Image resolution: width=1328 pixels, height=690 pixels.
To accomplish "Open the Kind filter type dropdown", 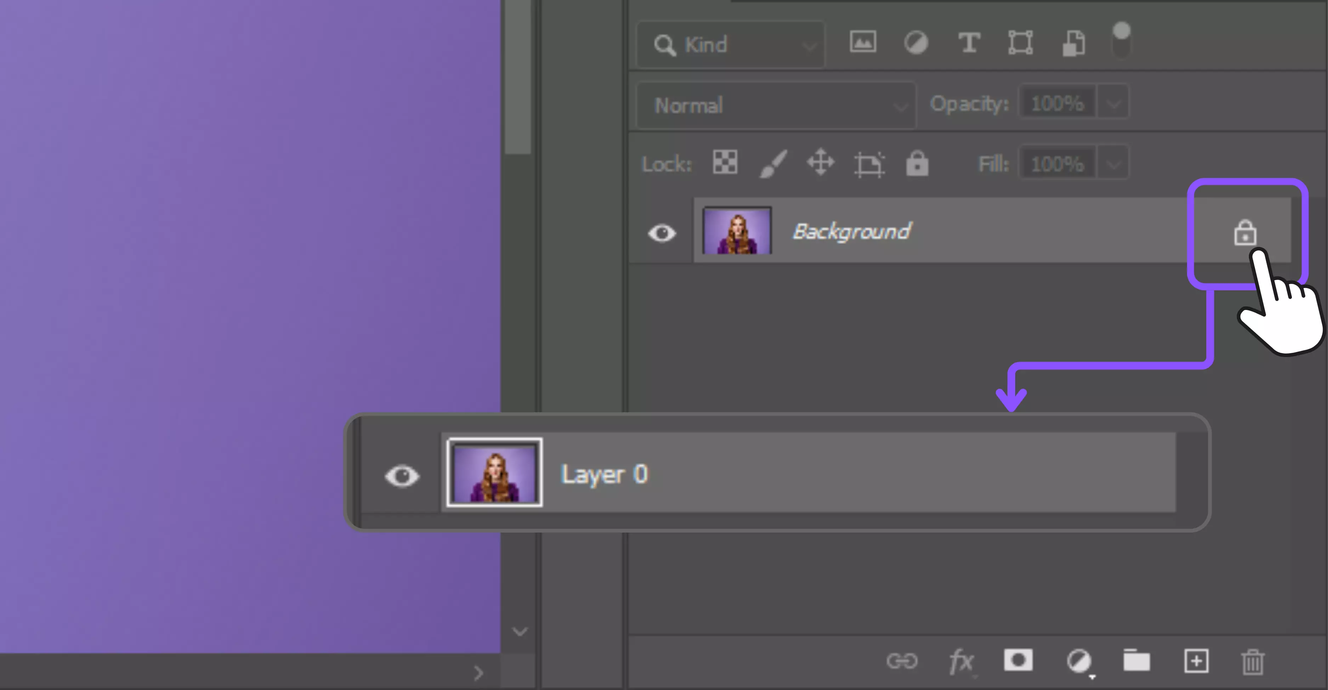I will coord(731,45).
